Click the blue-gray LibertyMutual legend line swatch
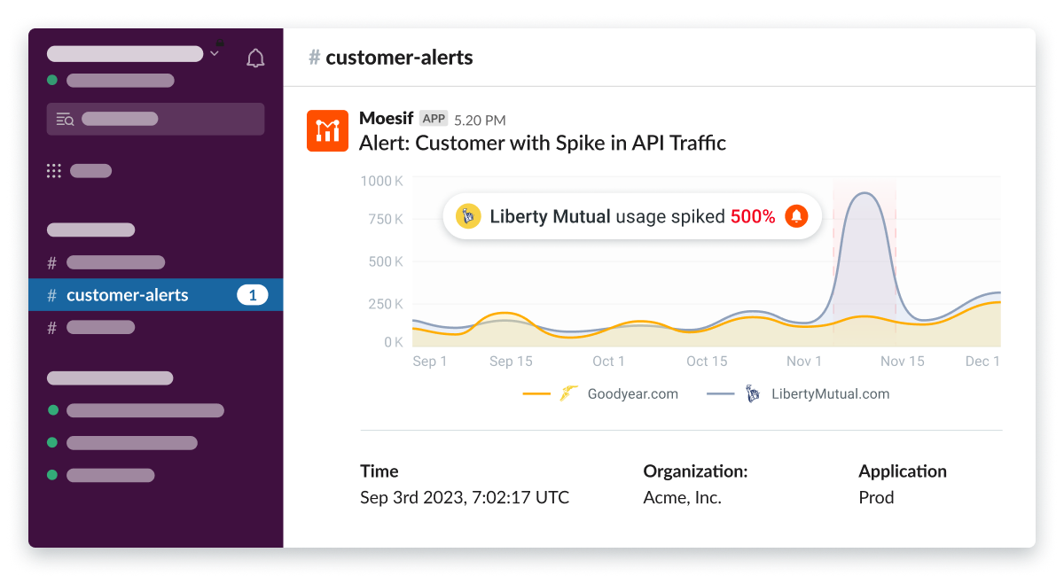 point(721,393)
